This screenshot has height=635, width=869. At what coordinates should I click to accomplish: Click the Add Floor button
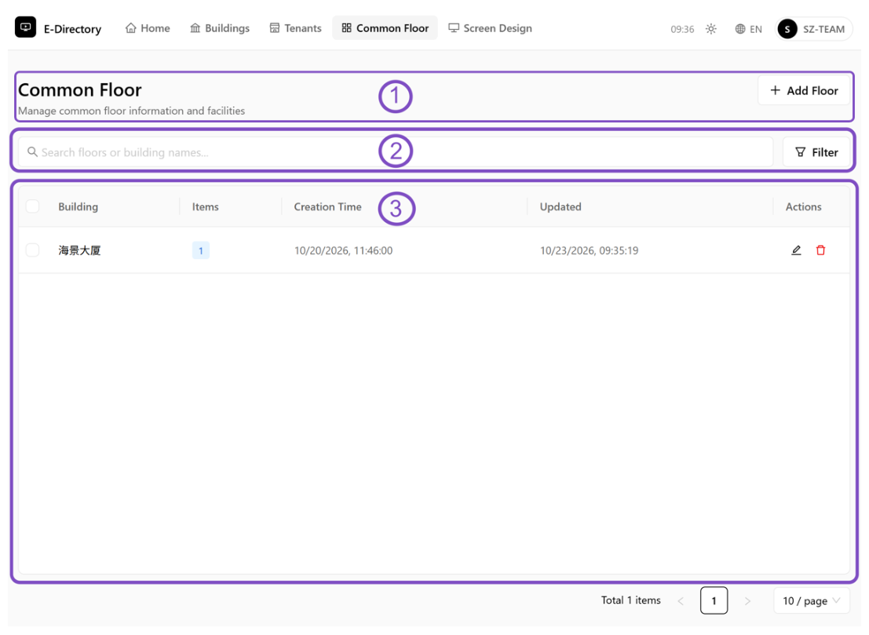[x=804, y=90]
